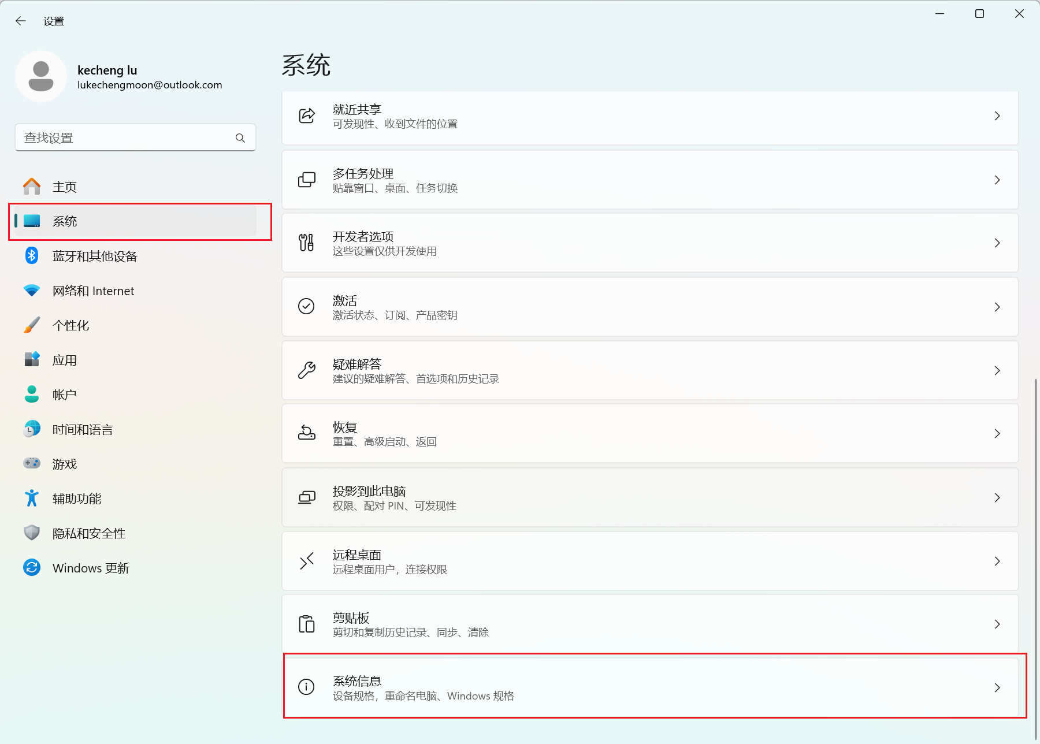Click the Nearby sharing (就近共享) share icon
The image size is (1040, 744).
coord(306,116)
